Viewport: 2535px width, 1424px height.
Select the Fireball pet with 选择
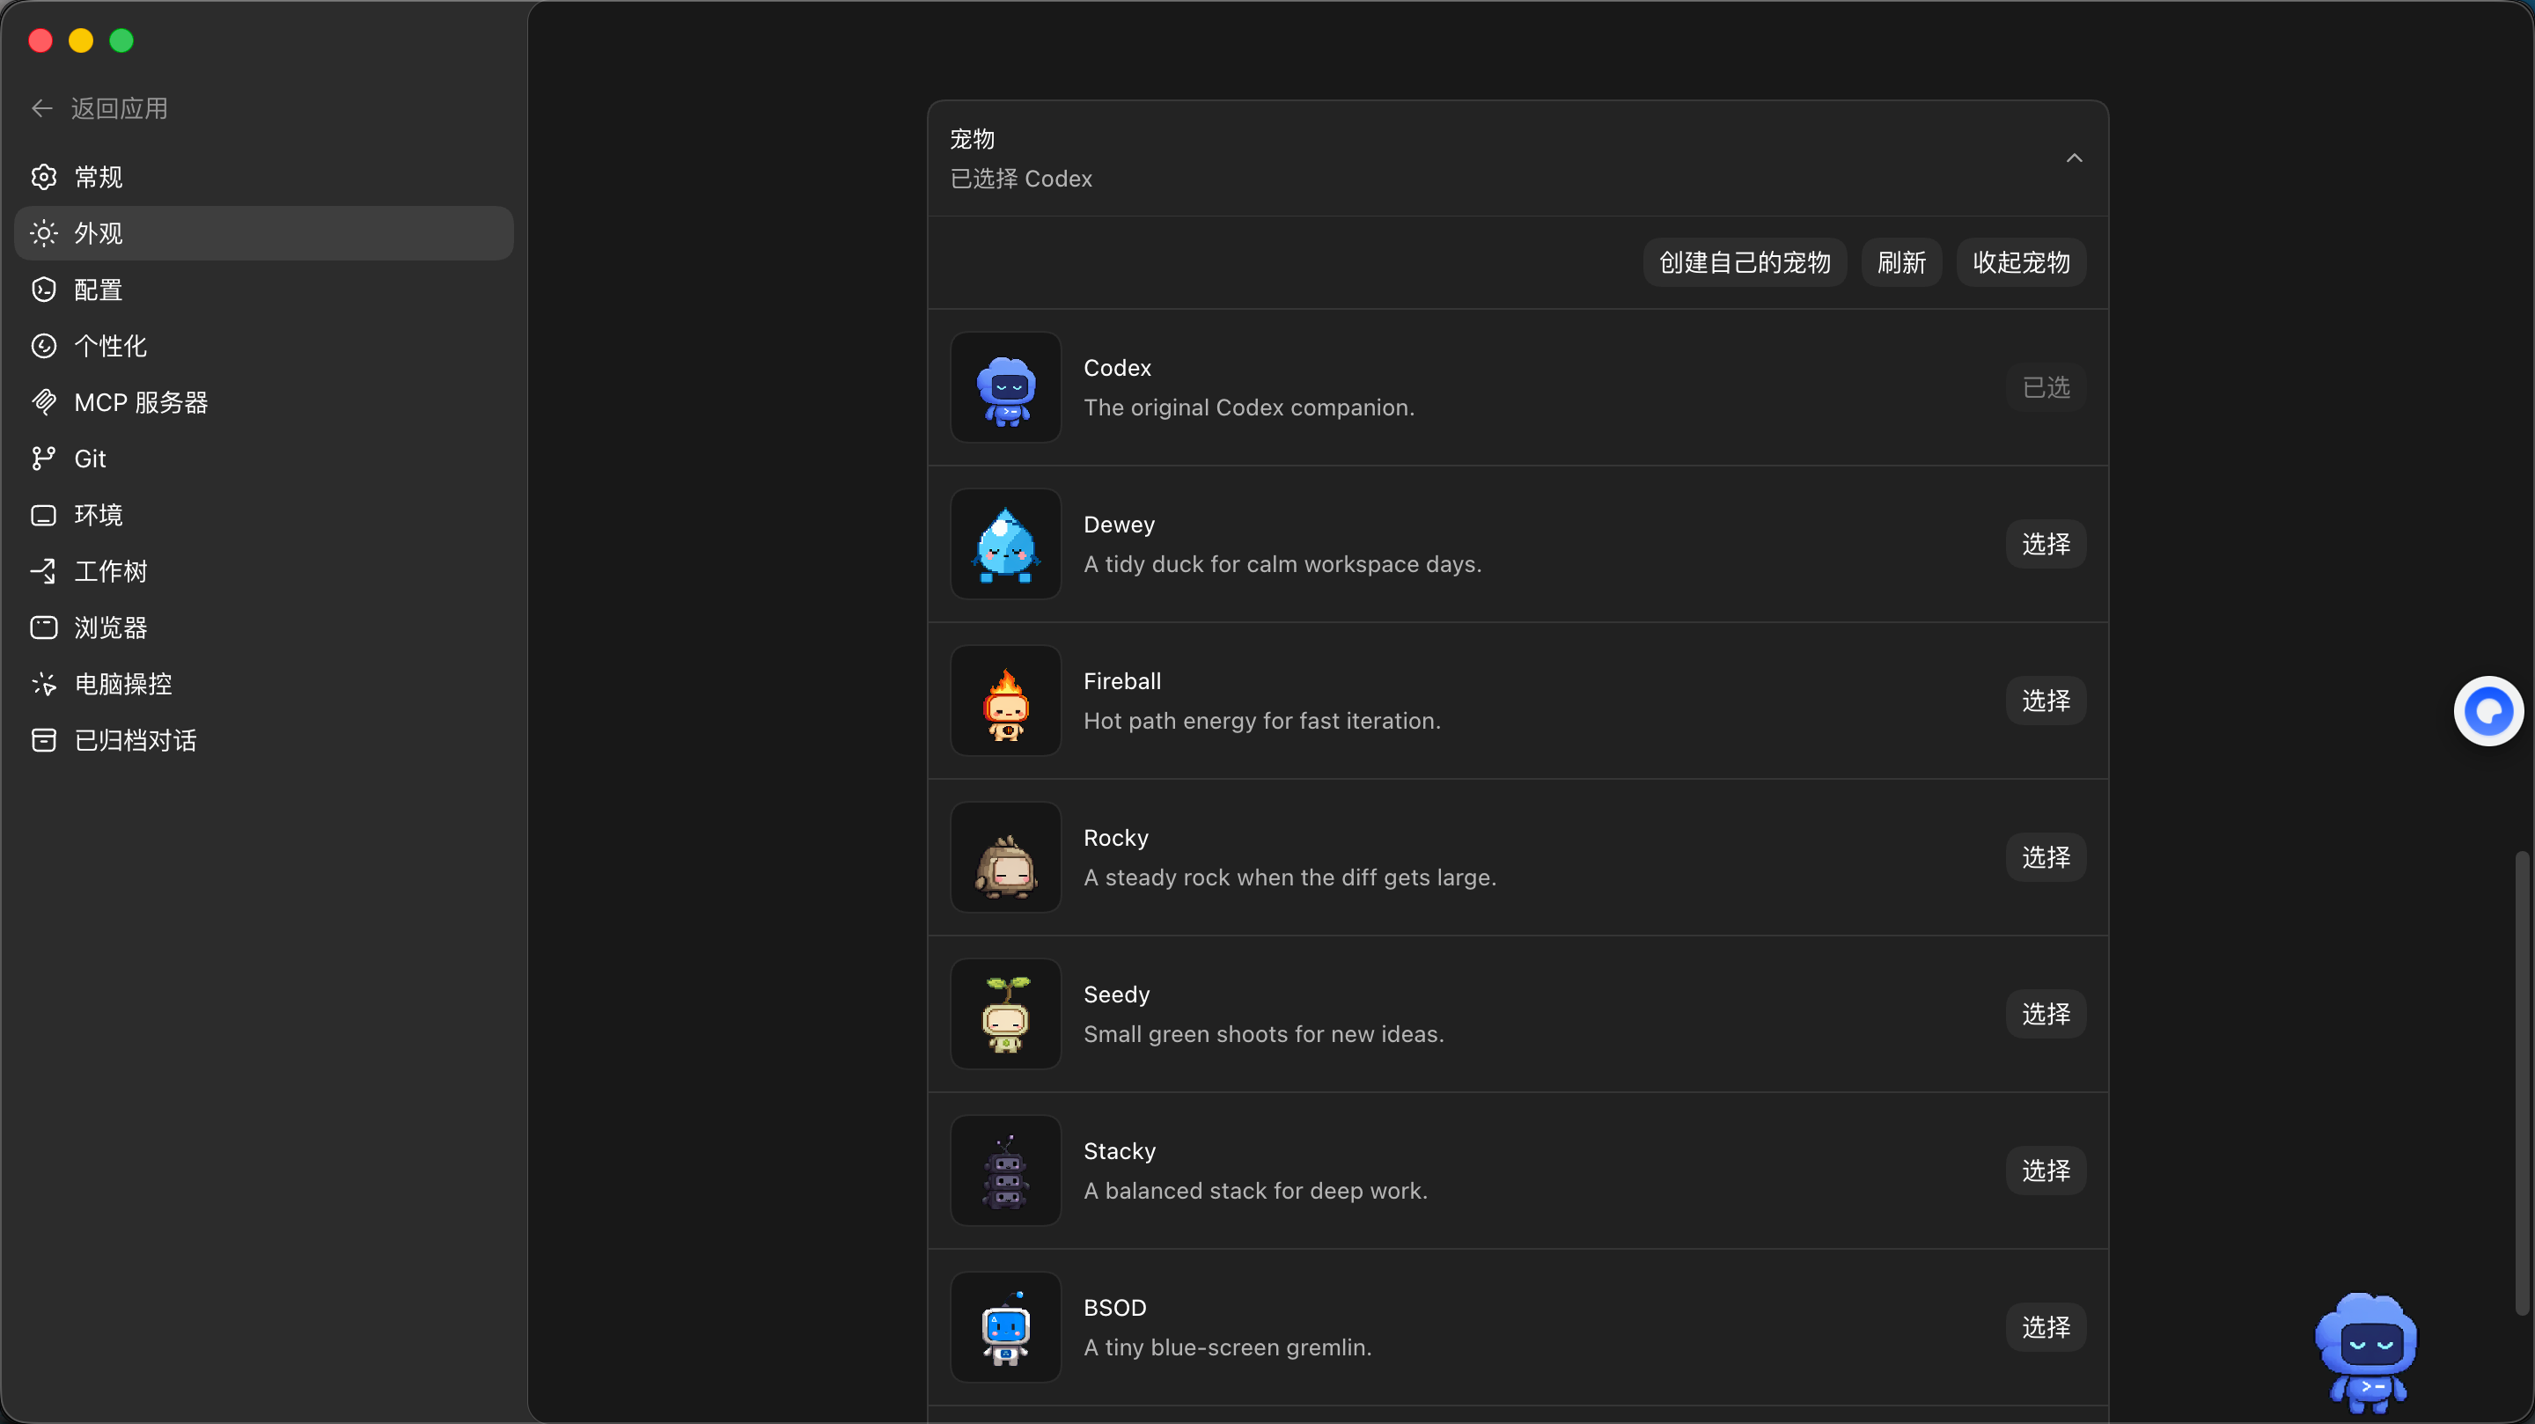point(2046,701)
